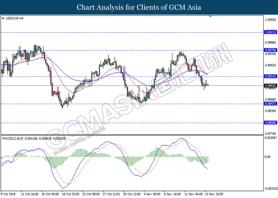Click the 0.98471 support price label

click(x=270, y=104)
